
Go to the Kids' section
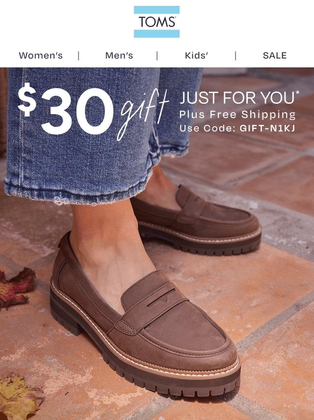[196, 56]
